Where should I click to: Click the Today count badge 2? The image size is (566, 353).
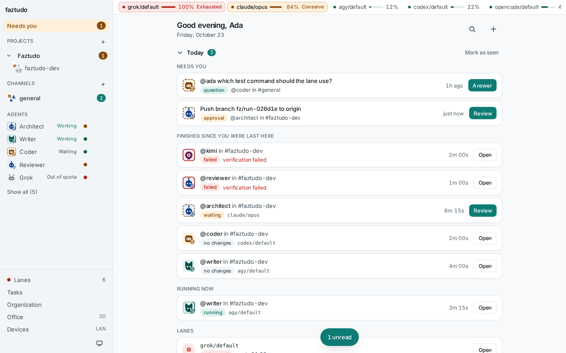pyautogui.click(x=212, y=53)
